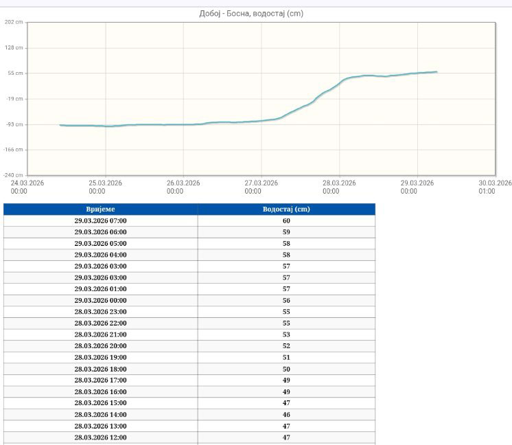Select the 28.03.2026 12:00 time cell
512x445 pixels.
100,437
